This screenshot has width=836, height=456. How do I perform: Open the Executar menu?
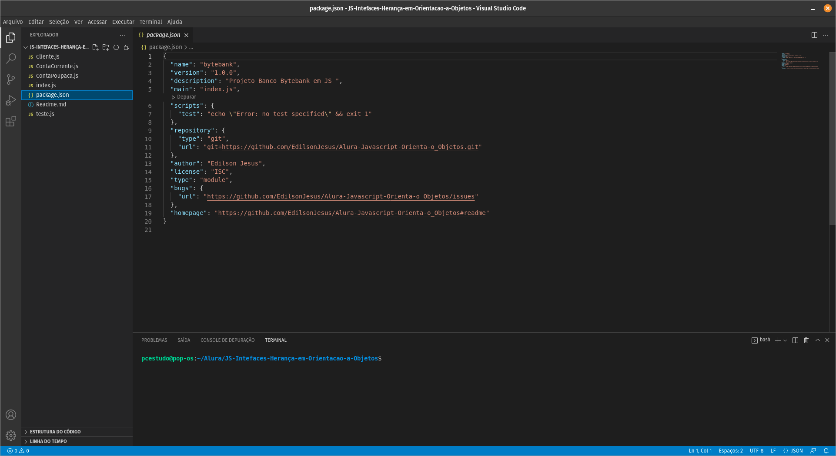pos(124,22)
